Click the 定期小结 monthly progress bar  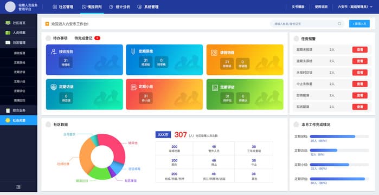click(339, 165)
